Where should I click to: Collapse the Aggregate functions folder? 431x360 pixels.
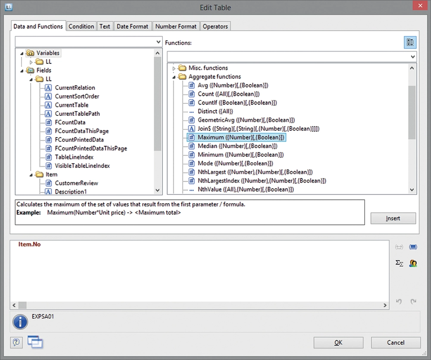point(175,77)
